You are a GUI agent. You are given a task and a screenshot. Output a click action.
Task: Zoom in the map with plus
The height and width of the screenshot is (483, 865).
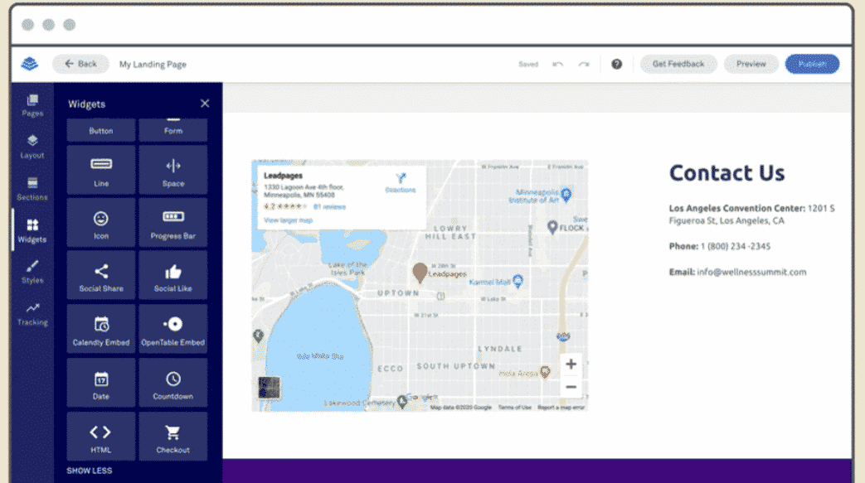[x=571, y=364]
